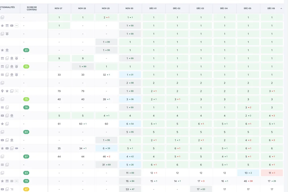Click the indented list icon in score 47 row
Image resolution: width=288 pixels, height=192 pixels.
(x=12, y=189)
